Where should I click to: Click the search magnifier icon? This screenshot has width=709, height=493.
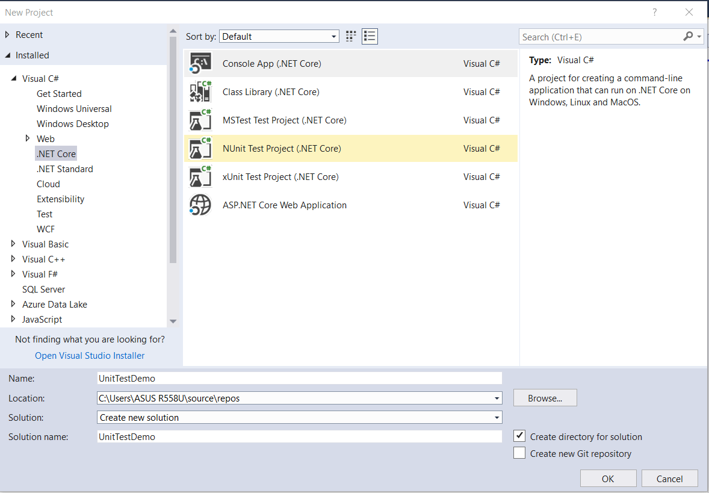pos(687,36)
